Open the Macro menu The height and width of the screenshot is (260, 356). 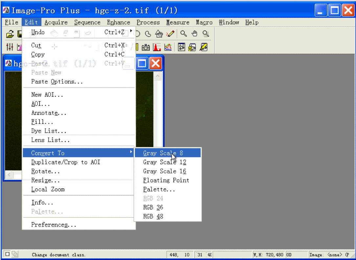tap(204, 22)
